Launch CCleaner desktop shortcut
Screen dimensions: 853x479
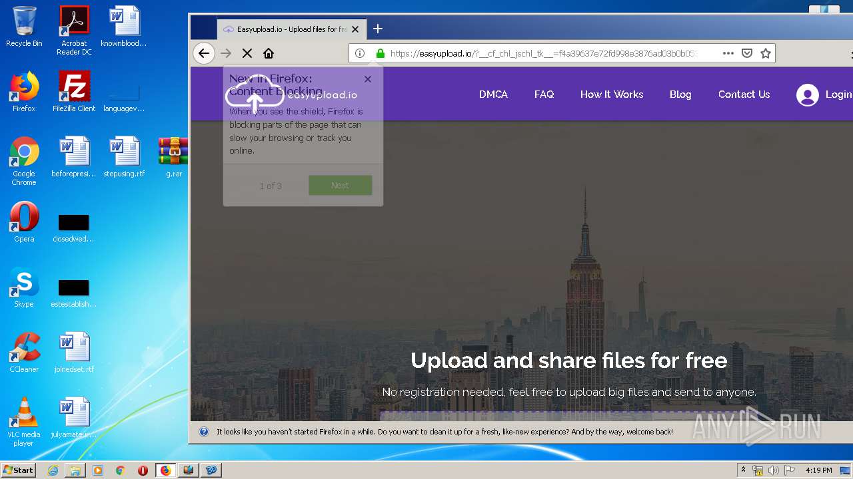pos(24,353)
